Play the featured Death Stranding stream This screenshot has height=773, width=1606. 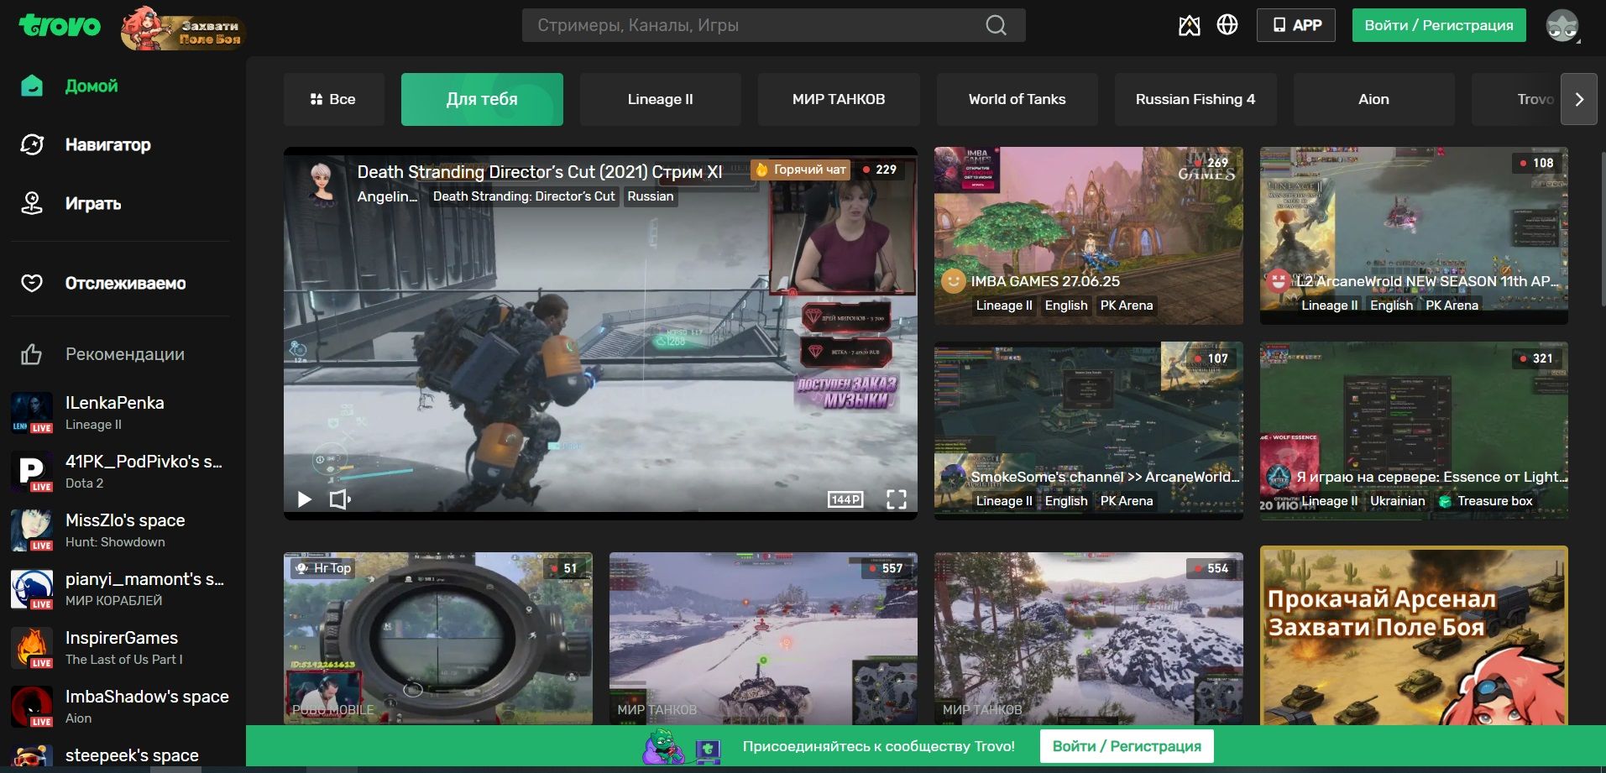click(x=304, y=499)
